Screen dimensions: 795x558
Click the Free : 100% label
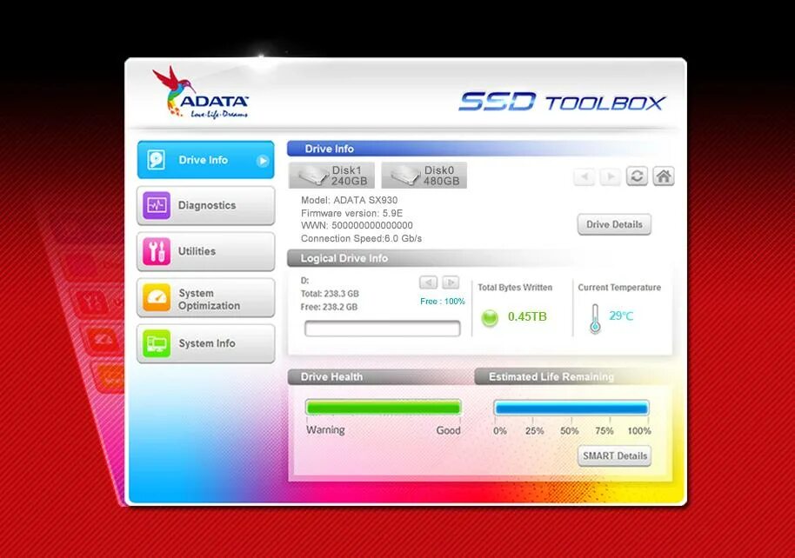(442, 301)
